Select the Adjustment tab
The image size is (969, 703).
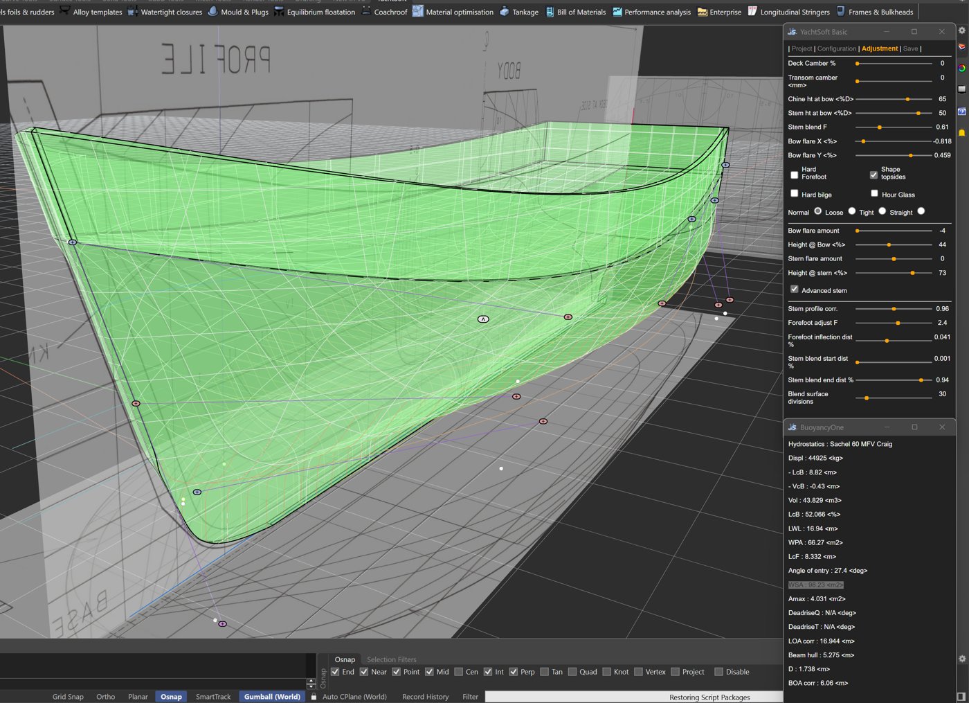coord(880,48)
